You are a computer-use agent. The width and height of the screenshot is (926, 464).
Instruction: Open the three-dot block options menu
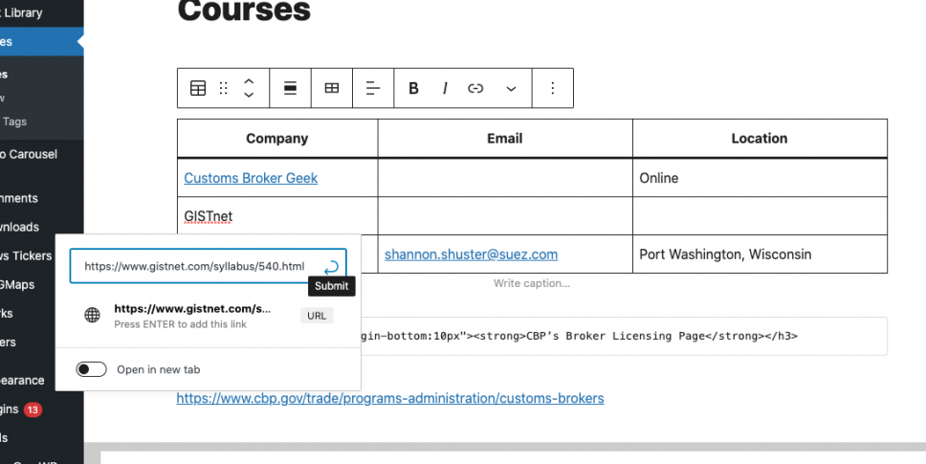(x=552, y=88)
